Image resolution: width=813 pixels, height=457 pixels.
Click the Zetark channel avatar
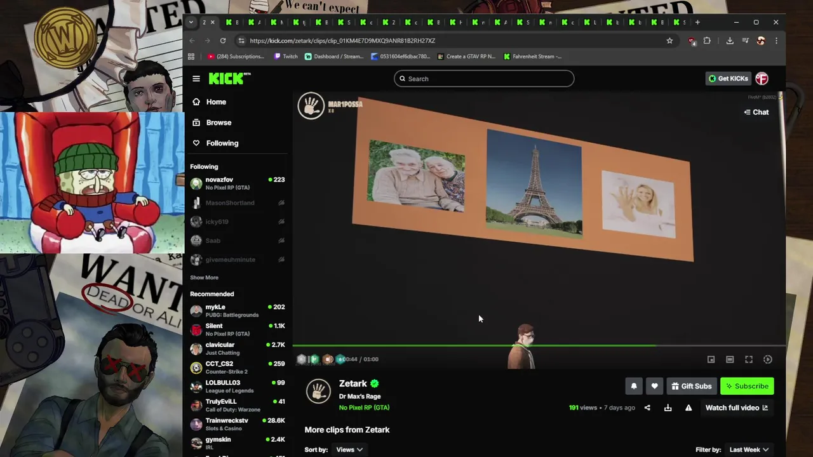point(318,391)
